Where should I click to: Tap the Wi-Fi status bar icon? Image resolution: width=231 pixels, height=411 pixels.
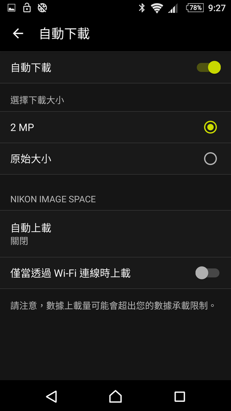[x=157, y=8]
